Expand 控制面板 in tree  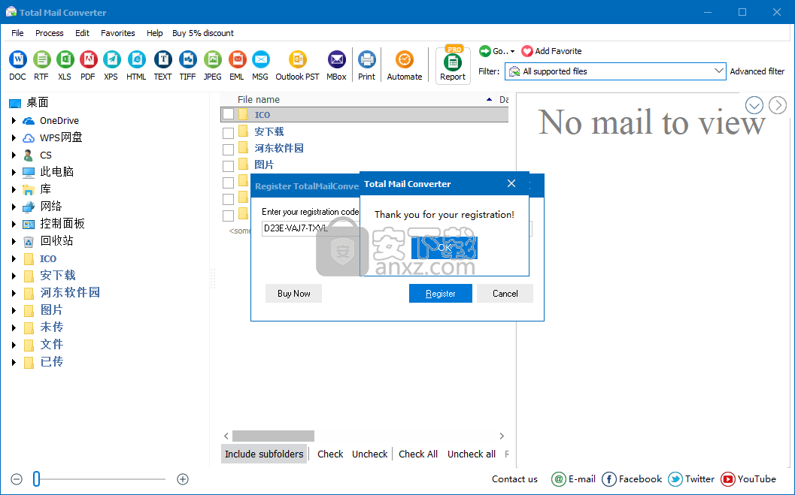(14, 224)
